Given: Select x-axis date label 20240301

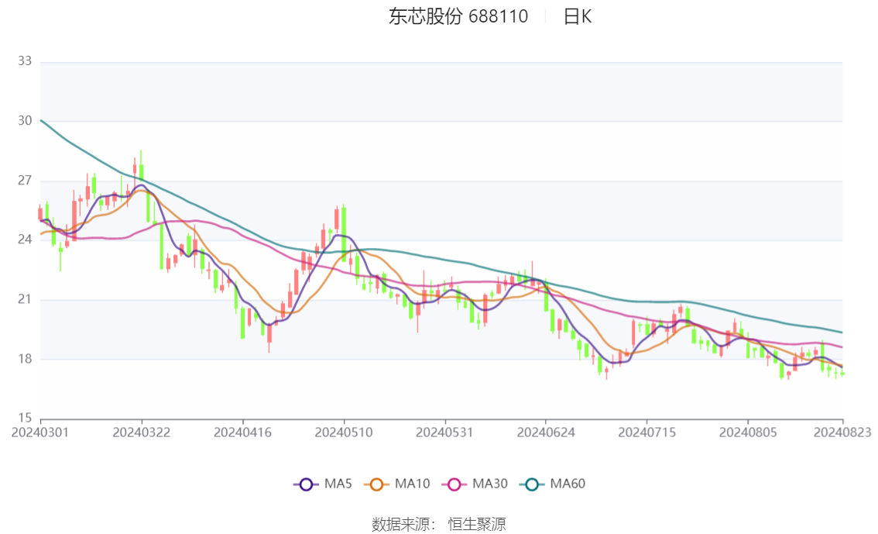Looking at the screenshot, I should click(39, 432).
